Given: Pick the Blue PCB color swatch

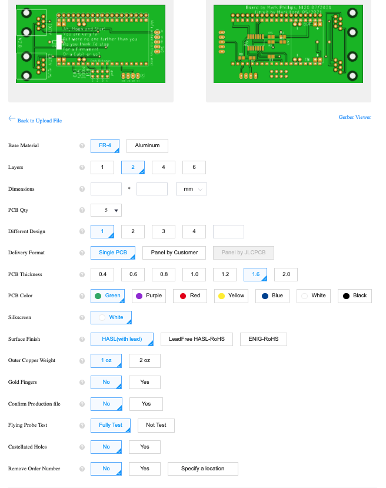Looking at the screenshot, I should tap(272, 296).
